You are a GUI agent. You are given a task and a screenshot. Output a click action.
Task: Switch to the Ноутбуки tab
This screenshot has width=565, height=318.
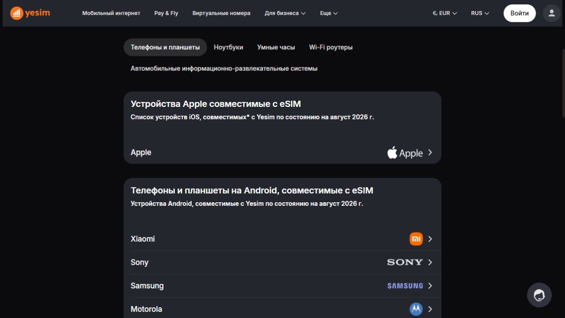[228, 47]
